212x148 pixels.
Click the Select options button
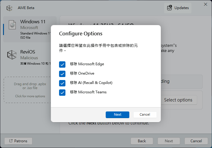click(x=178, y=100)
